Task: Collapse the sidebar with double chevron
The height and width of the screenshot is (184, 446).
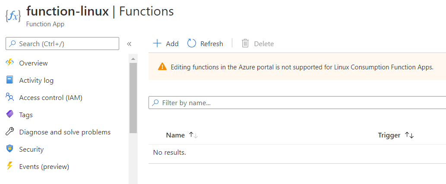Action: click(129, 44)
